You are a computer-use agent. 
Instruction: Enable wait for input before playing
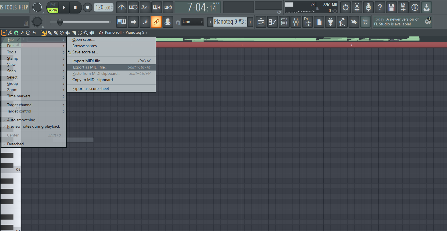133,7
